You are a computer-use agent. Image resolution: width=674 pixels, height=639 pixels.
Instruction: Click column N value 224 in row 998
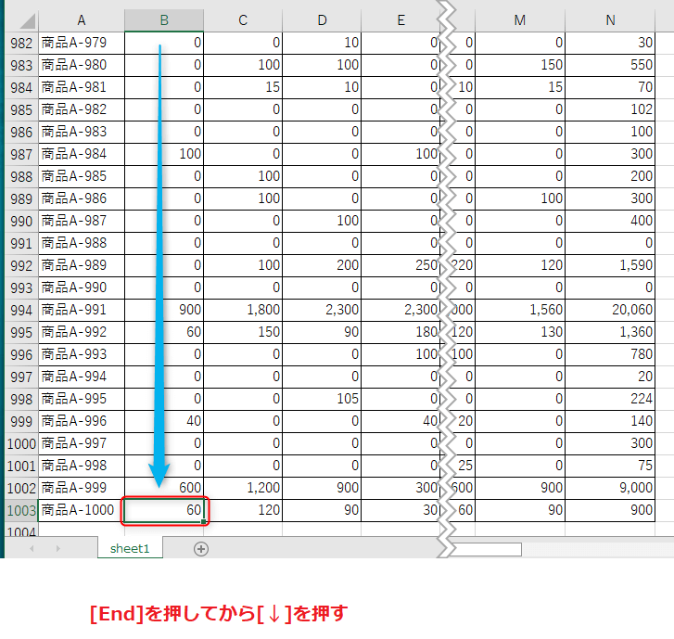610,399
